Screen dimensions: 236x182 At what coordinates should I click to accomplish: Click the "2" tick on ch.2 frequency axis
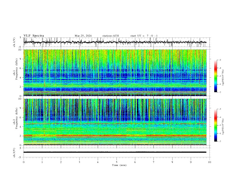coord(21,136)
